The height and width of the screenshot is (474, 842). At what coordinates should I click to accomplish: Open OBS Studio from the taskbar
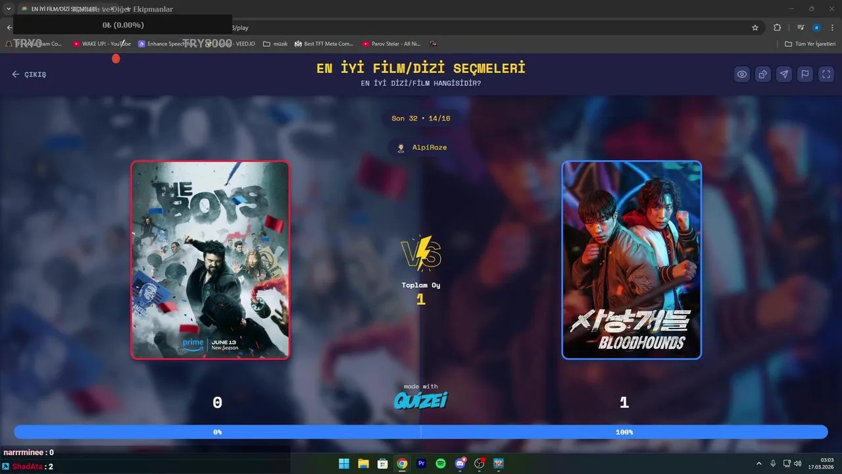point(480,463)
